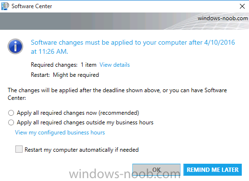Select the radio button for applying changes now
Viewport: 249px width, 181px height.
coord(11,113)
